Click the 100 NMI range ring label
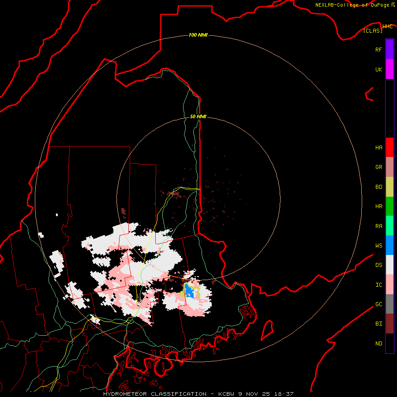The image size is (397, 397). click(x=198, y=35)
